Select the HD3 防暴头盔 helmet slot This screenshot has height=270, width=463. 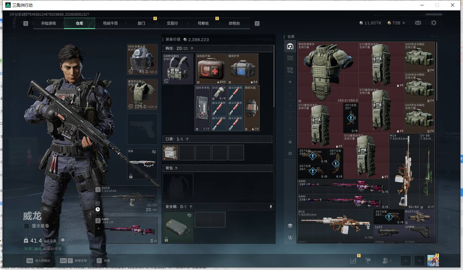[142, 59]
